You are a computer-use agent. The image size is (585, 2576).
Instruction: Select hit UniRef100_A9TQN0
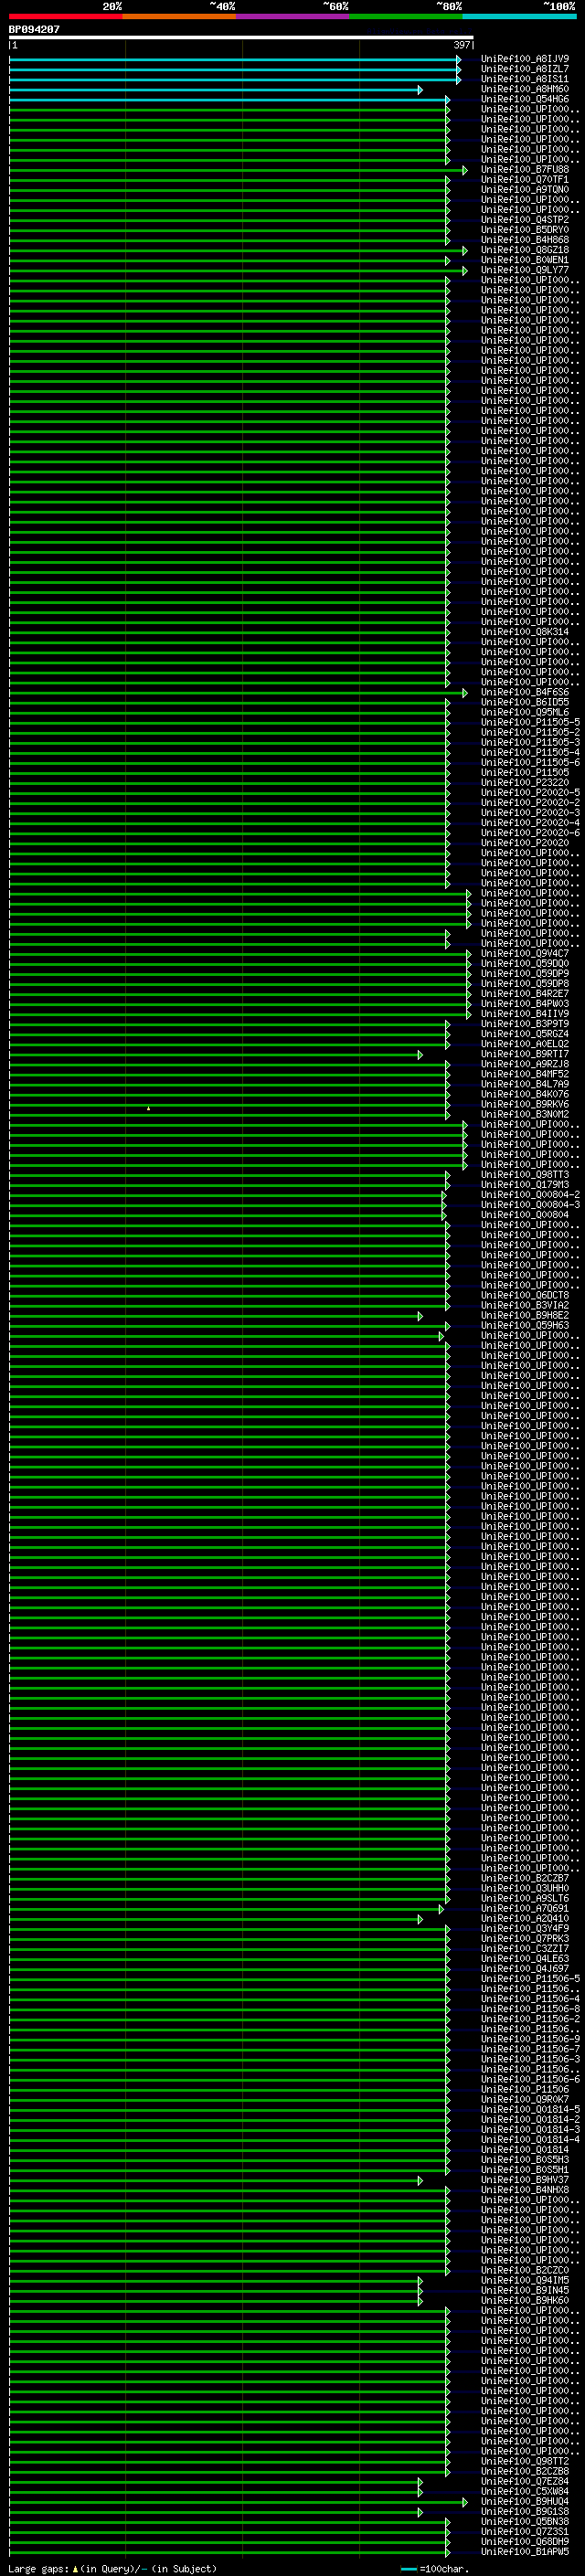coord(525,190)
